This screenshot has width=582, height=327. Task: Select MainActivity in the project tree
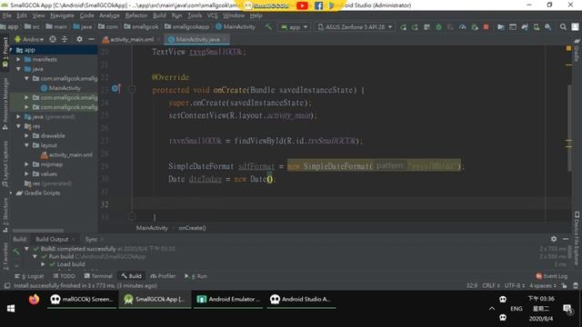point(61,88)
